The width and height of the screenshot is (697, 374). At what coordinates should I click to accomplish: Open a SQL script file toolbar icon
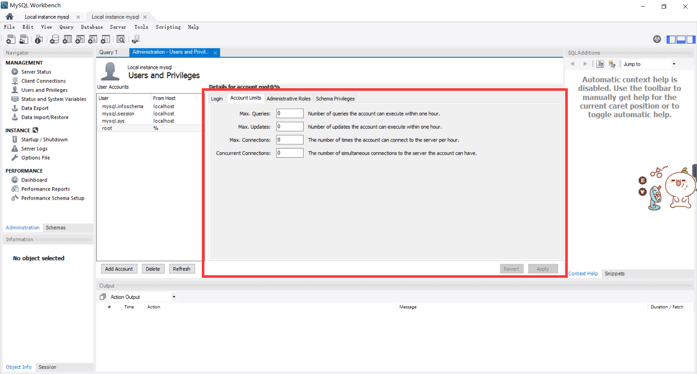[x=24, y=39]
